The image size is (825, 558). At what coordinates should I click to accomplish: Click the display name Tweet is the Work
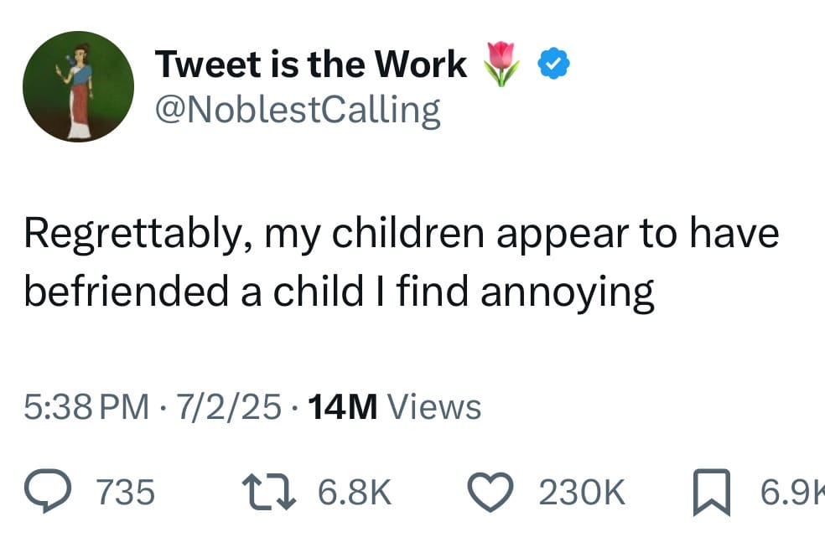coord(310,63)
